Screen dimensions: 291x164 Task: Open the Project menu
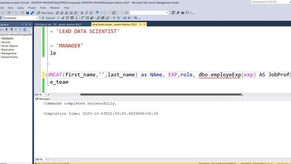(x=32, y=8)
